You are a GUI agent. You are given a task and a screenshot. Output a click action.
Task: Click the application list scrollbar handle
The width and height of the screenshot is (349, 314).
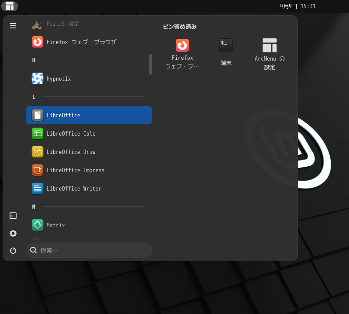pos(151,64)
